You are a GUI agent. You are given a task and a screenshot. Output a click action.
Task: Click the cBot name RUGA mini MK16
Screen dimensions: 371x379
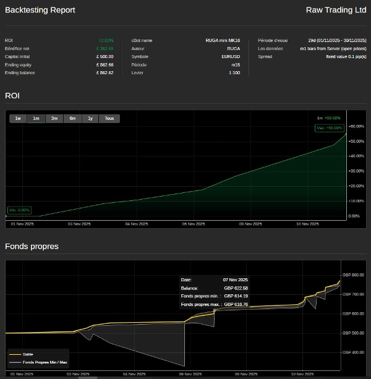pos(223,40)
